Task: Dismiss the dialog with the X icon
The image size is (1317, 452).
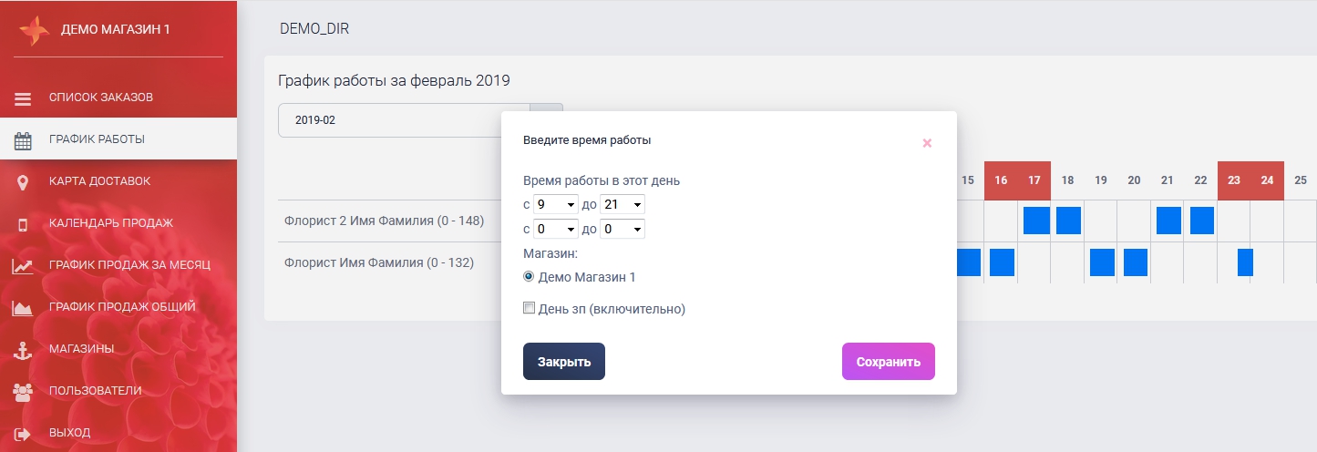Action: 927,143
